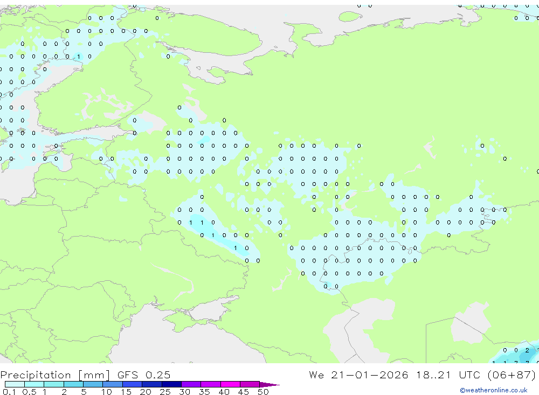539x395 pixels.
Task: Click the 'Precipitation [mm]' title text
Action: [x=55, y=375]
